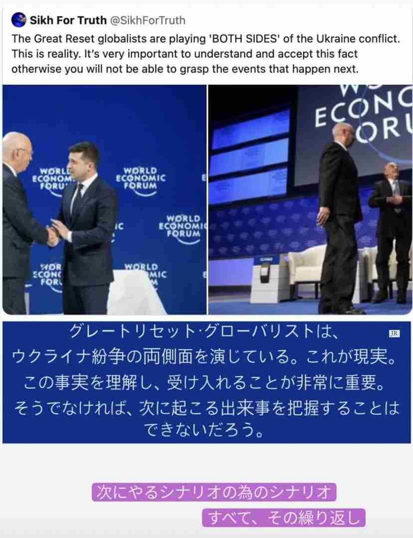413x538 pixels.
Task: Click the final line できないだろう。
Action: click(x=204, y=430)
